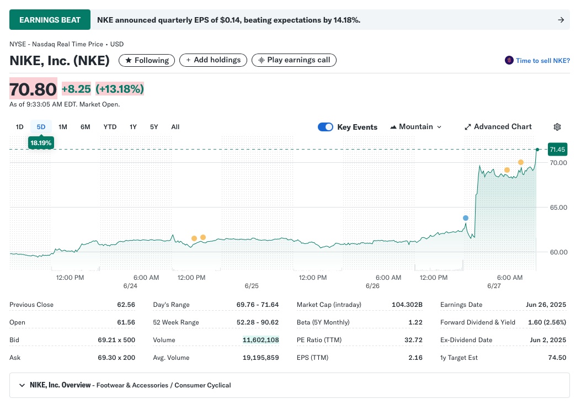Click Add holdings button
The image size is (581, 404).
(x=213, y=60)
